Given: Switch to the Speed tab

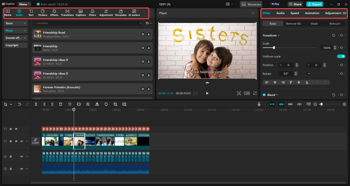Looking at the screenshot, I should [295, 13].
